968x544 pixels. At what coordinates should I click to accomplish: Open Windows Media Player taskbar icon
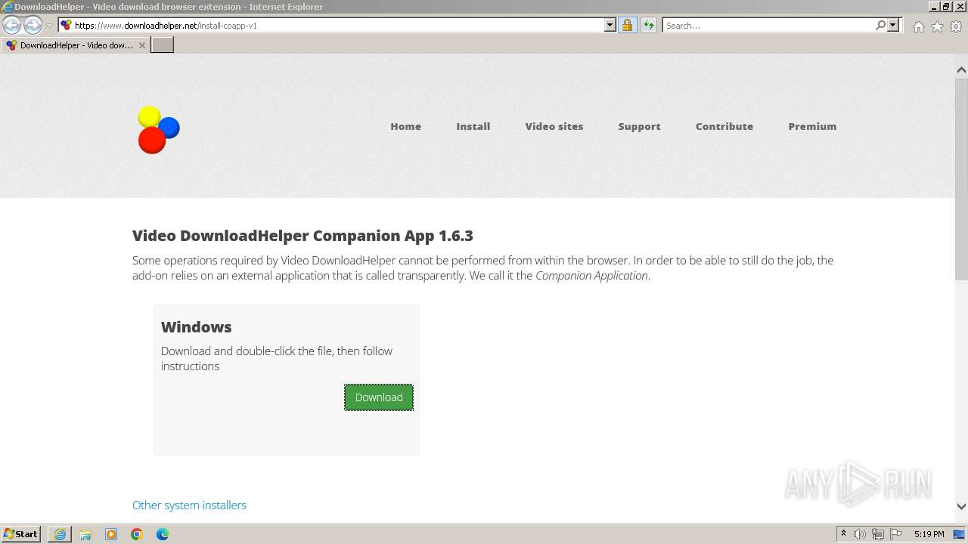[x=111, y=534]
